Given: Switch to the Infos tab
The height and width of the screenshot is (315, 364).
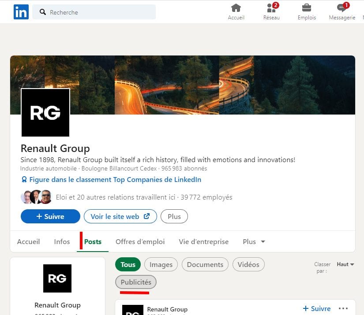Looking at the screenshot, I should (62, 241).
